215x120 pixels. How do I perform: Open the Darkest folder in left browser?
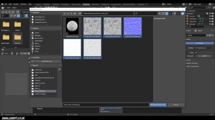click(x=17, y=39)
